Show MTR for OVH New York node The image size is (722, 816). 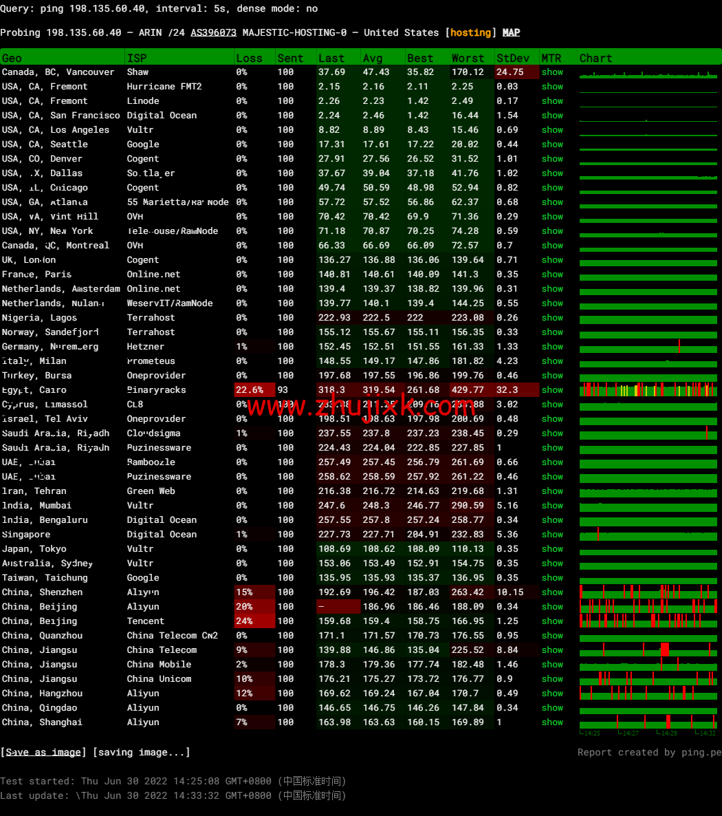(553, 230)
